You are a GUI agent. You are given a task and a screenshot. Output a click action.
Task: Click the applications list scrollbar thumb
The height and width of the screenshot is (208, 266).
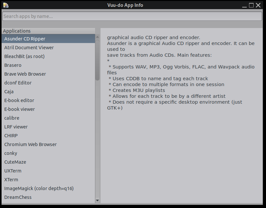(97, 60)
